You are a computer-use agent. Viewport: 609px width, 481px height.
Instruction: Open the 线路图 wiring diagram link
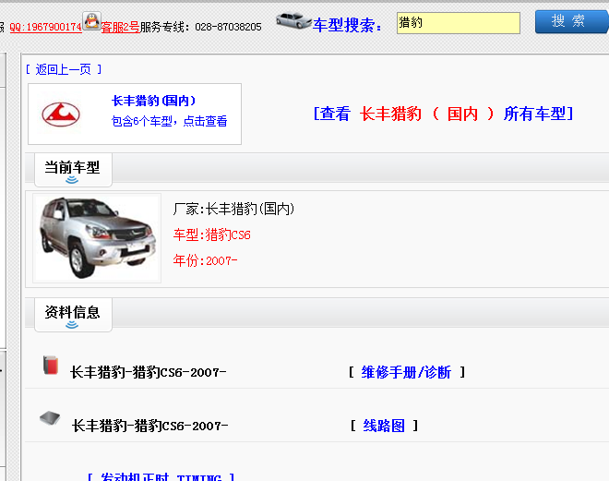click(384, 426)
